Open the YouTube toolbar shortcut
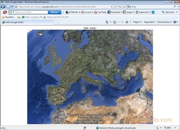The width and height of the screenshot is (180, 130). point(100,12)
